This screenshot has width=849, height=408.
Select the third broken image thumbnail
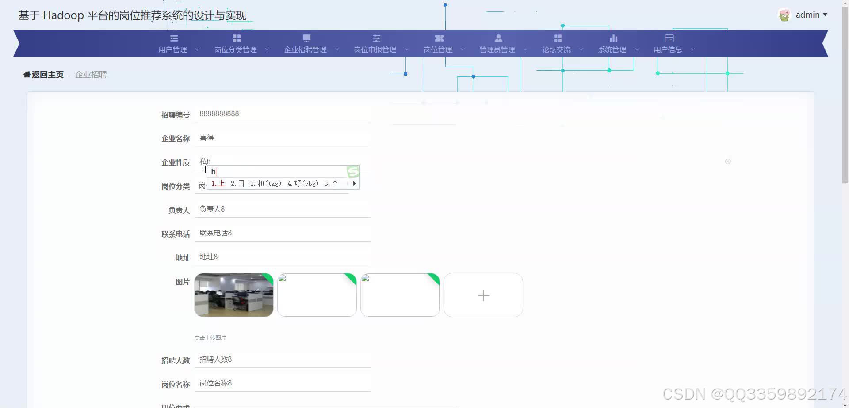tap(400, 295)
